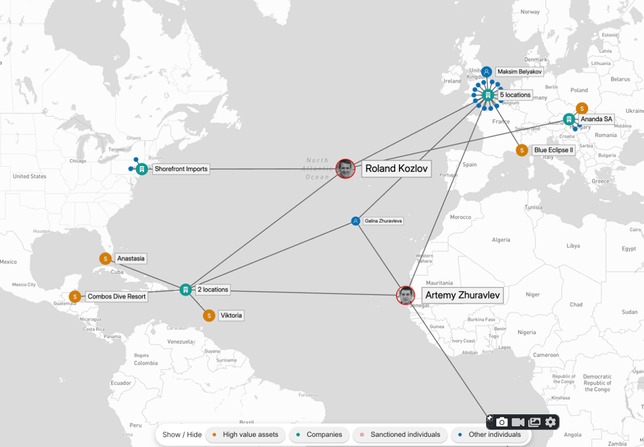The width and height of the screenshot is (644, 447).
Task: Select Artemy Zhuravlev photo node
Action: [x=405, y=296]
